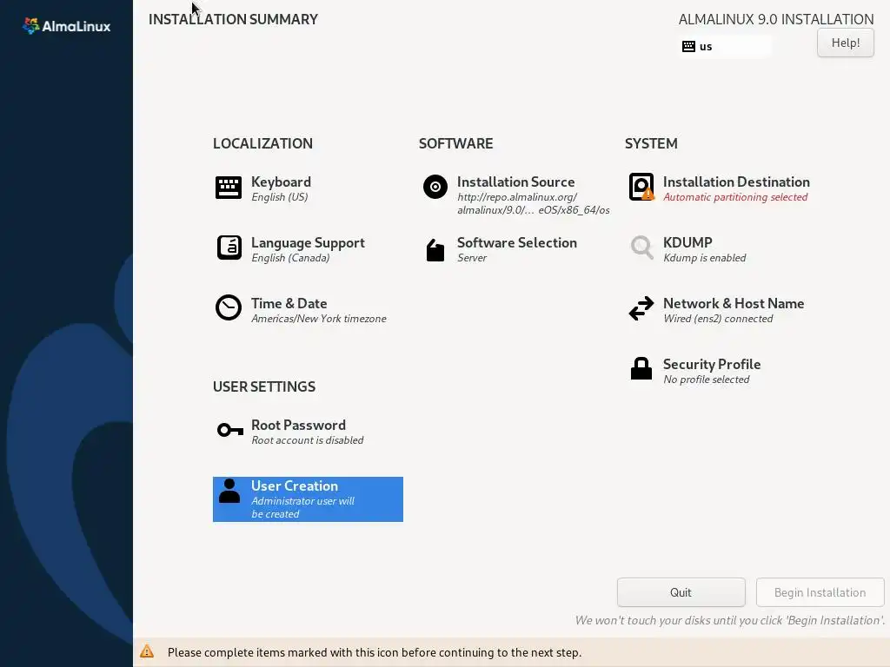Click the Installation Destination disk icon
Screen dimensions: 890x667
point(641,188)
